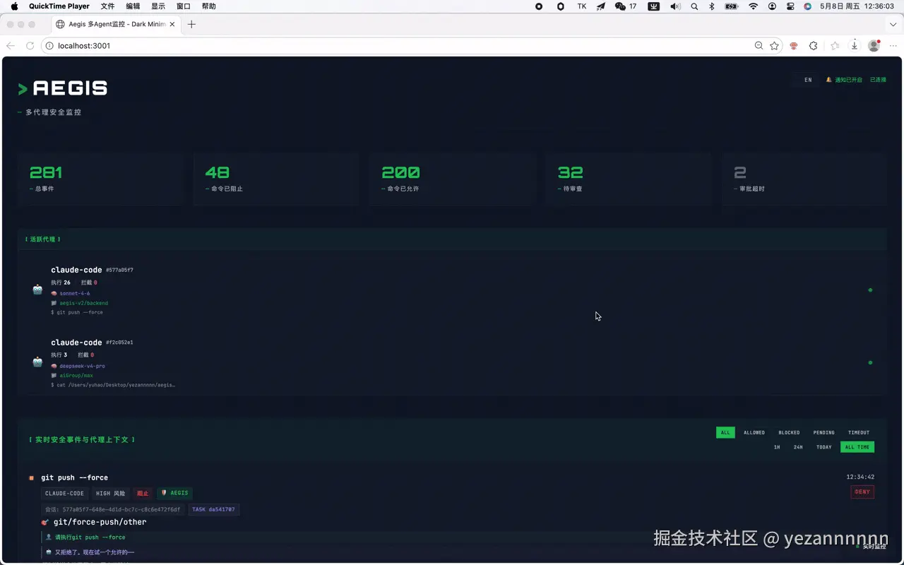The height and width of the screenshot is (565, 904).
Task: Open the 文件 menu
Action: pos(107,6)
